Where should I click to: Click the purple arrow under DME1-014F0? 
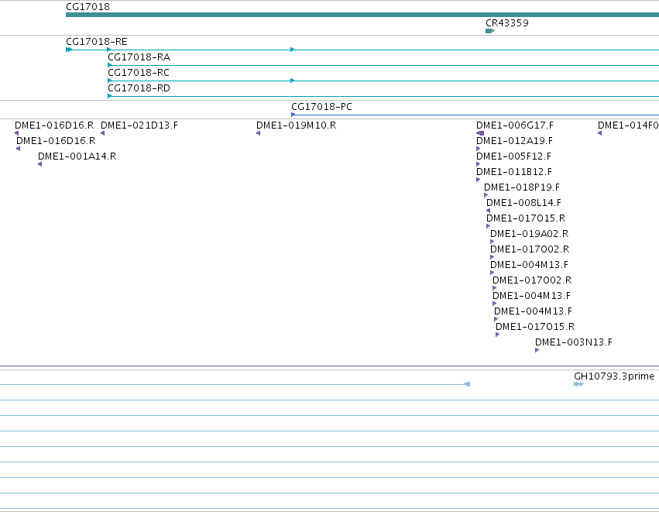599,133
